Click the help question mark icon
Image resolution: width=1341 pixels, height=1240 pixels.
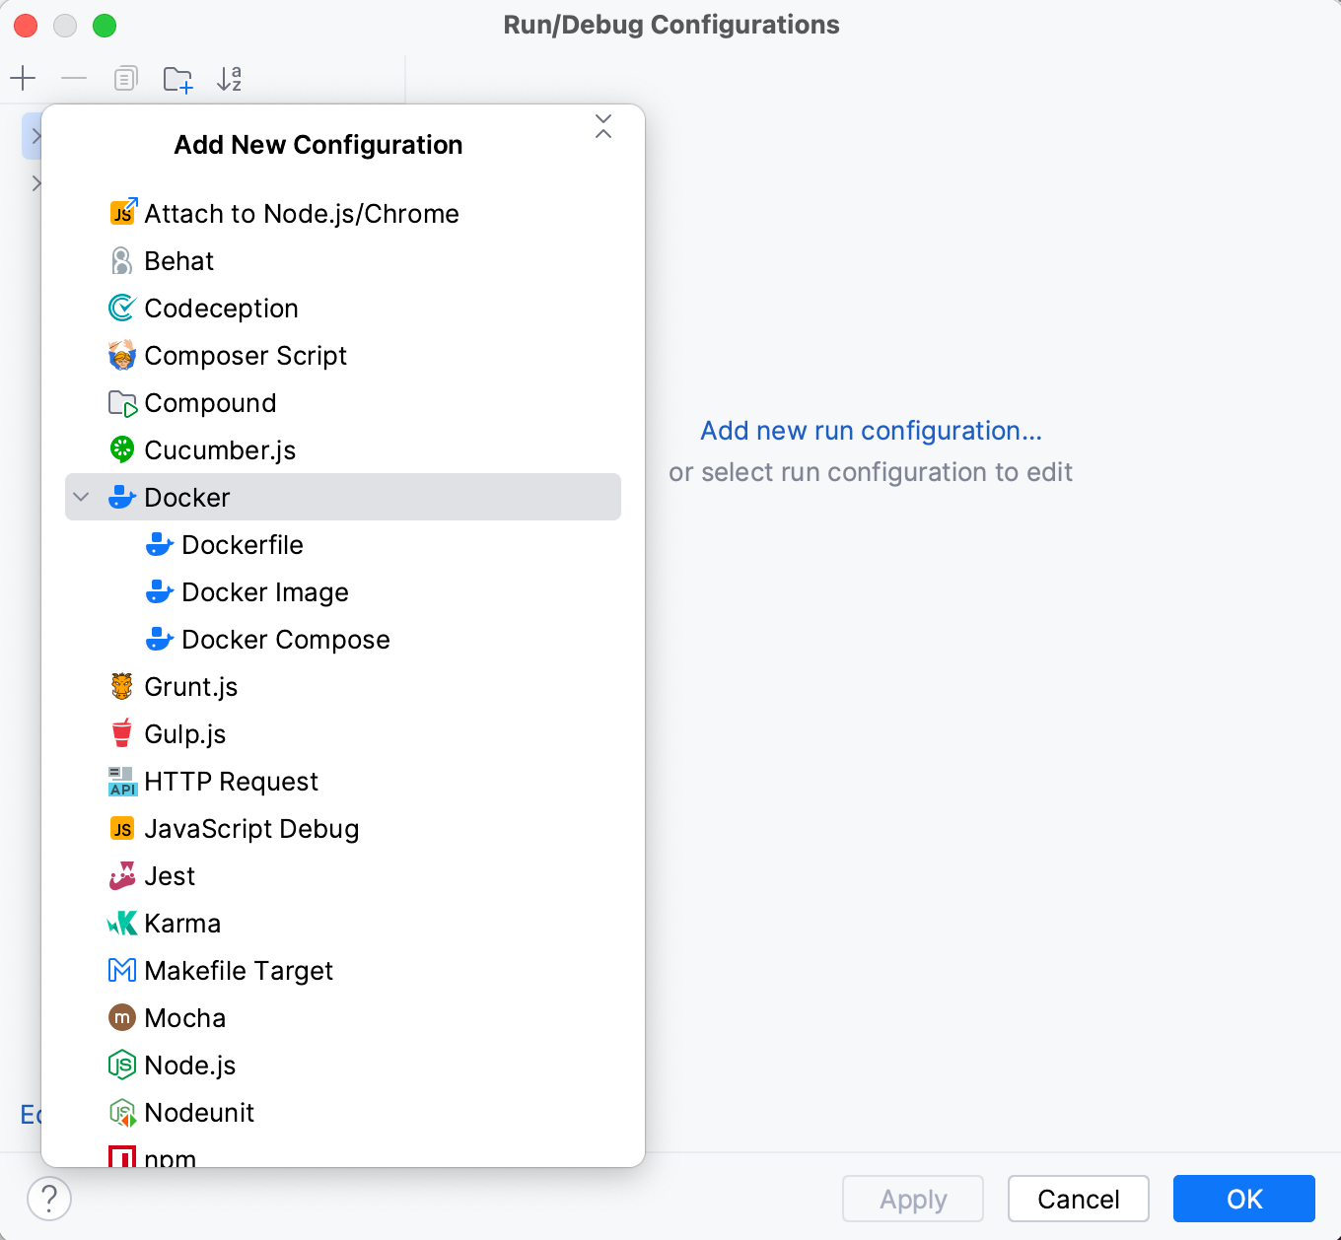[x=49, y=1200]
